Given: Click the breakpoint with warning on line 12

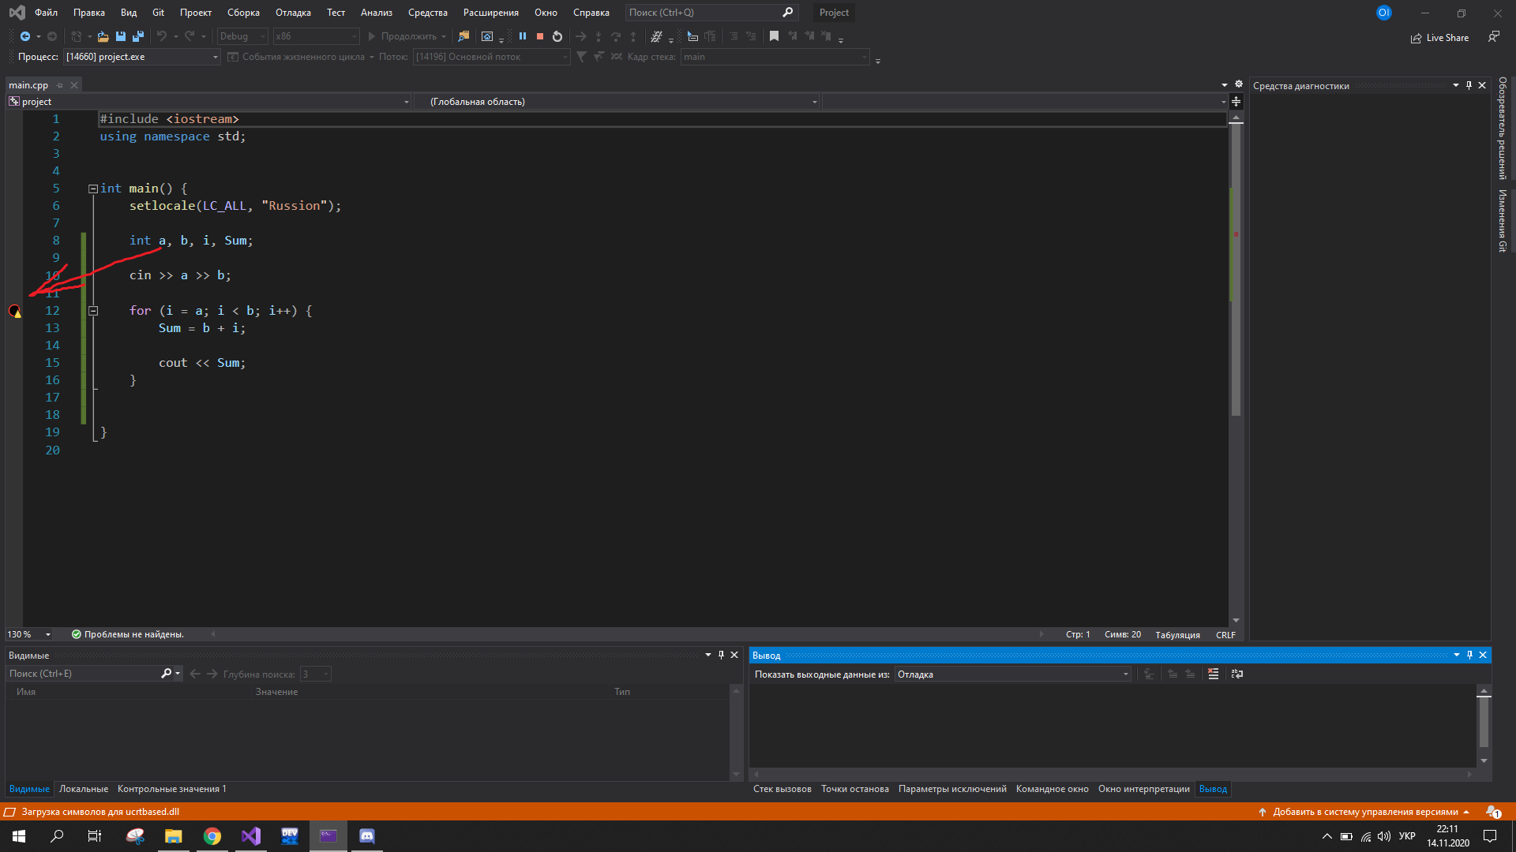Looking at the screenshot, I should tap(15, 311).
